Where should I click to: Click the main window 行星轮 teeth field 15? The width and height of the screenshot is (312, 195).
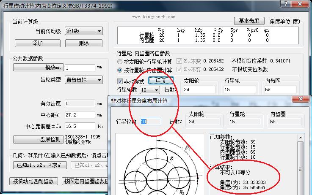(x=240, y=89)
